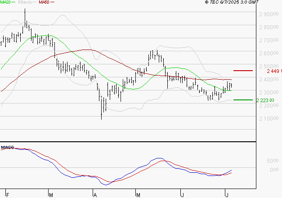Screen dimensions: 282x198
Task: Click the 2 900.00 price axis label
Action: pyautogui.click(x=270, y=14)
